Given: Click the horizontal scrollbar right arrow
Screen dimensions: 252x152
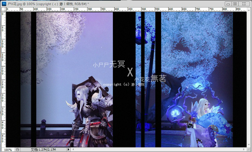Looking at the screenshot, I should pos(244,149).
